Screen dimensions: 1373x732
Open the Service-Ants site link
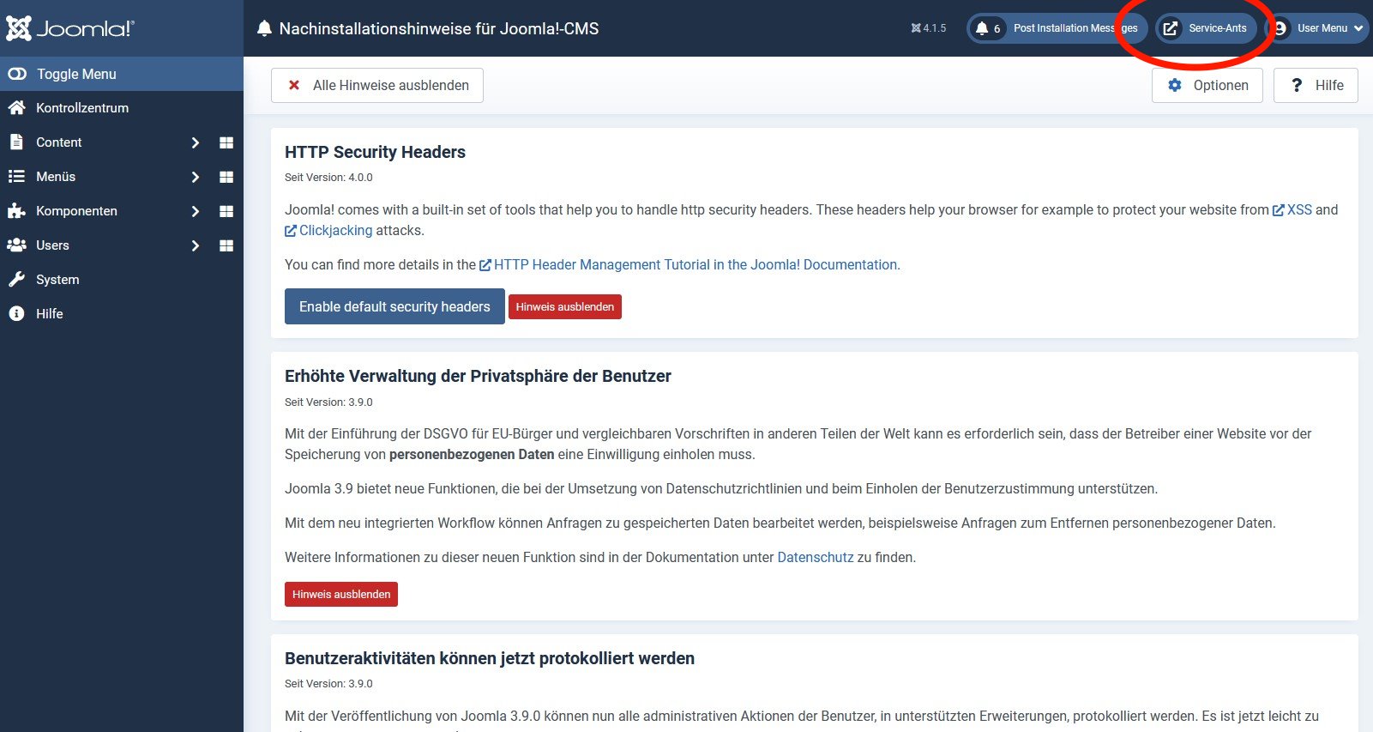coord(1207,28)
